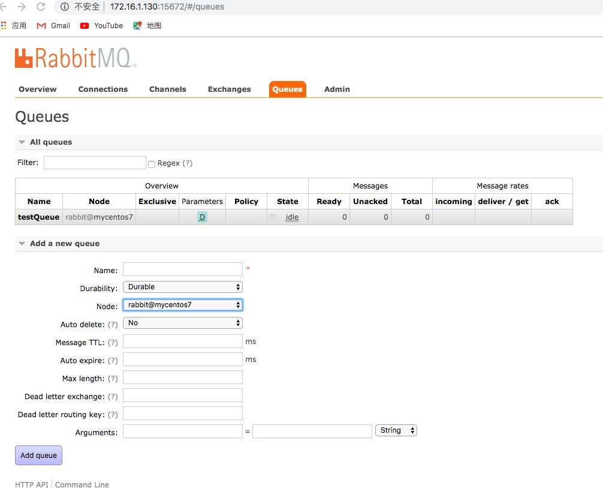The image size is (603, 488).
Task: Open the Gmail bookmark
Action: (53, 25)
